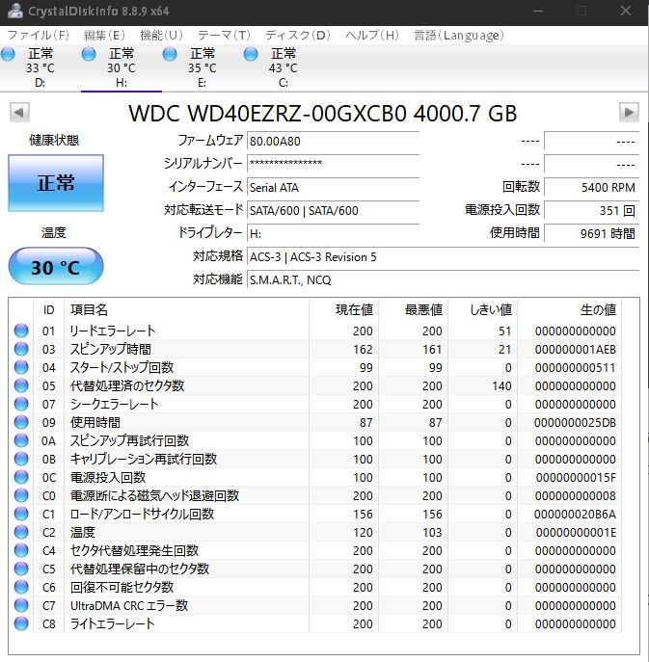Click the 30 °C temperature button
Viewport: 649px width, 662px height.
click(56, 267)
